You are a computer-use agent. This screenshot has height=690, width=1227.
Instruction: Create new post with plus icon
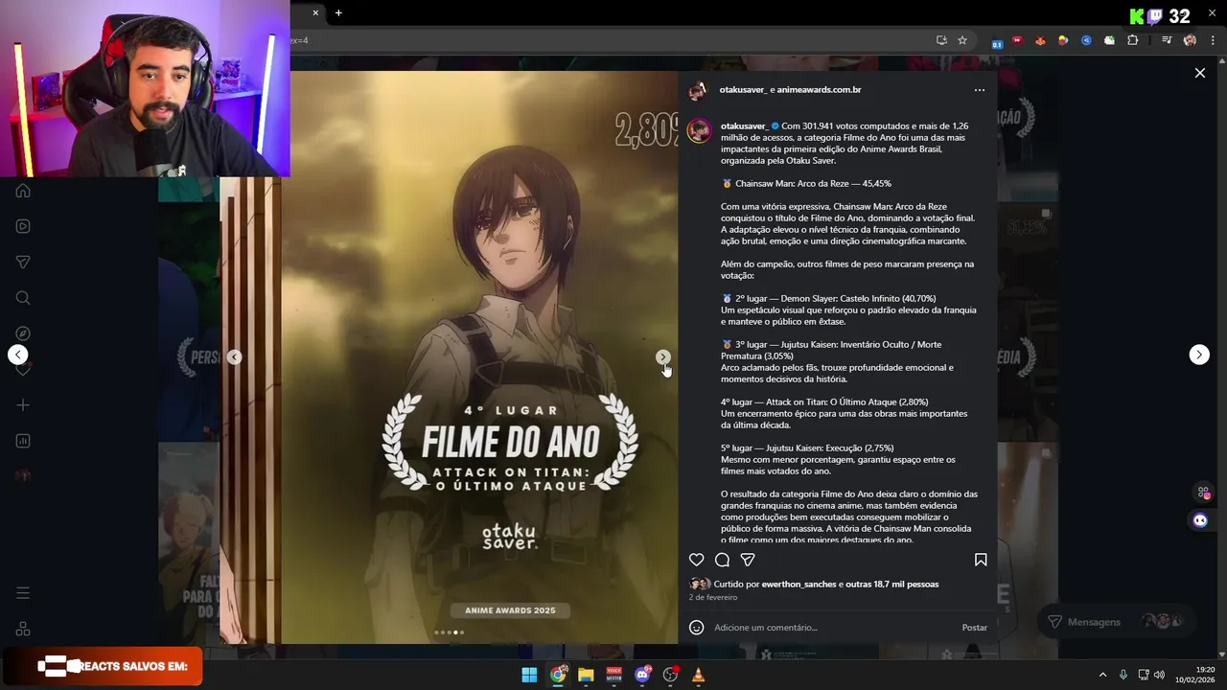coord(23,405)
